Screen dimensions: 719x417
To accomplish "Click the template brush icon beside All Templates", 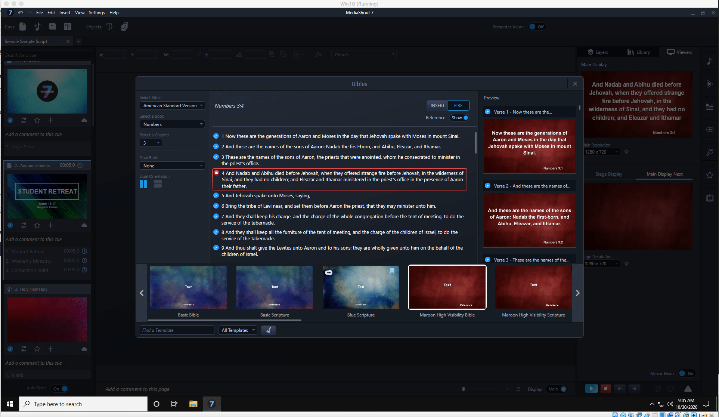I will pyautogui.click(x=268, y=330).
